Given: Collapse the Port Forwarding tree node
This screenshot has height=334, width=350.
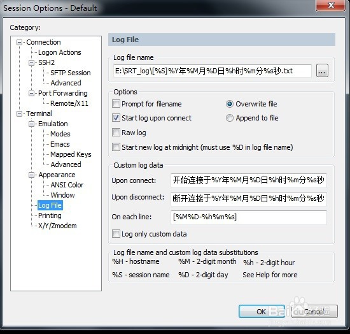Looking at the screenshot, I should tap(32, 93).
